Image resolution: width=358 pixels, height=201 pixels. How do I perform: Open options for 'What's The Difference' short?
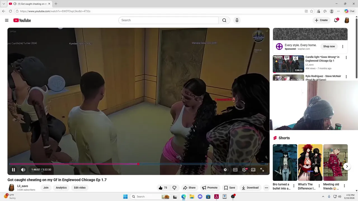tap(319, 186)
